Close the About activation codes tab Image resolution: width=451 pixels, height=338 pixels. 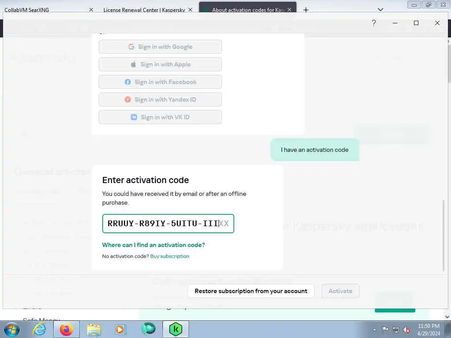coord(289,10)
